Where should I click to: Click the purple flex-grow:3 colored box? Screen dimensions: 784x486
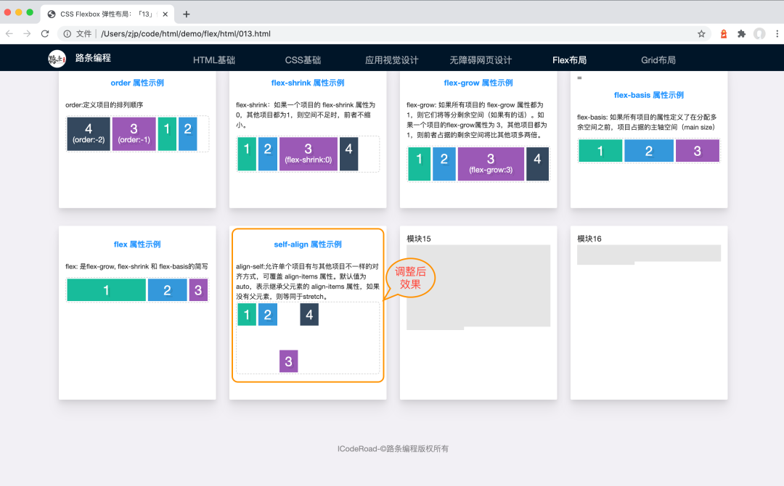click(x=490, y=164)
